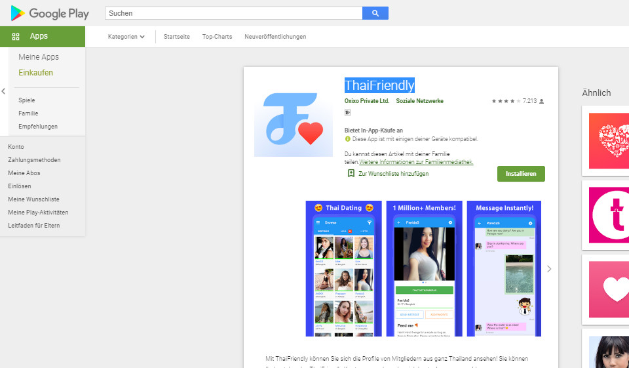
Task: Open the Oxixo Private Ltd. developer link
Action: point(367,101)
